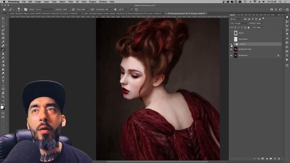Toggle type layer filter in Layers panel
This screenshot has width=290, height=163.
(x=253, y=19)
